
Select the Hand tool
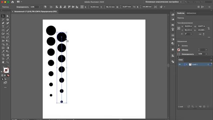coord(3,62)
